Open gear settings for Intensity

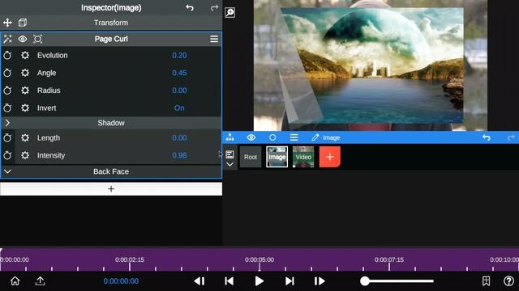(x=25, y=155)
